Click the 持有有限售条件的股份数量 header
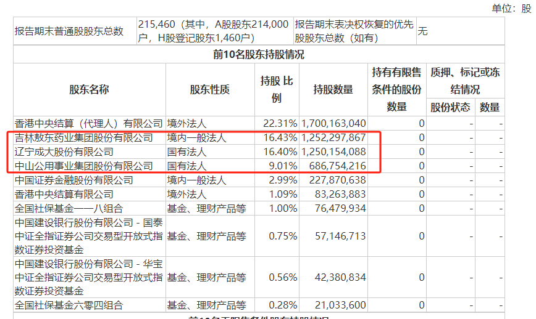Viewport: 536px width, 319px height. click(x=396, y=90)
